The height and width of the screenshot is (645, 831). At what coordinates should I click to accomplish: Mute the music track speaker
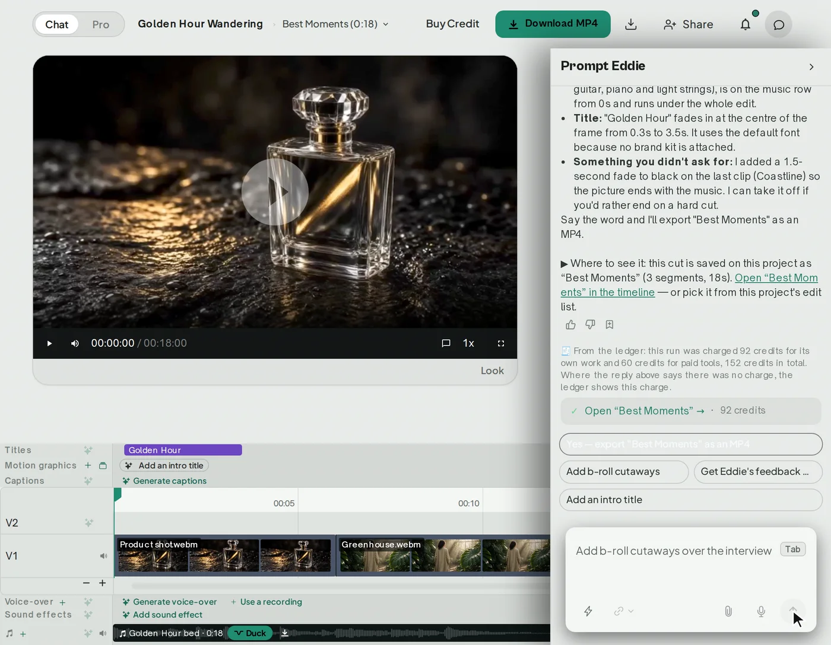tap(103, 634)
